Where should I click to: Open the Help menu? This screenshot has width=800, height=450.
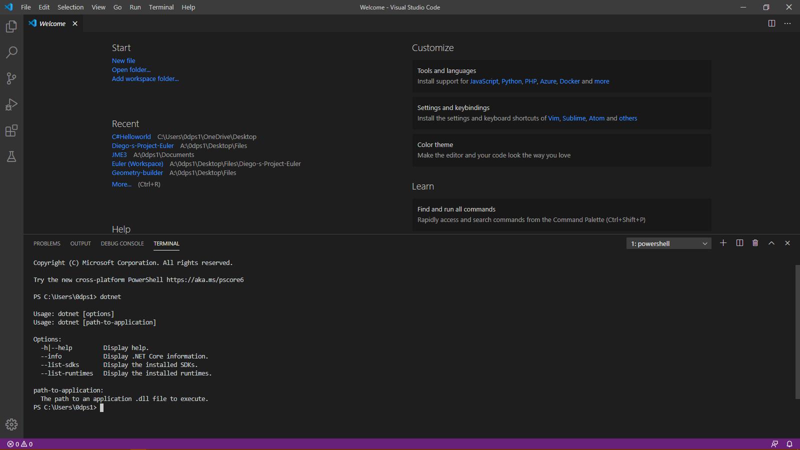click(188, 7)
